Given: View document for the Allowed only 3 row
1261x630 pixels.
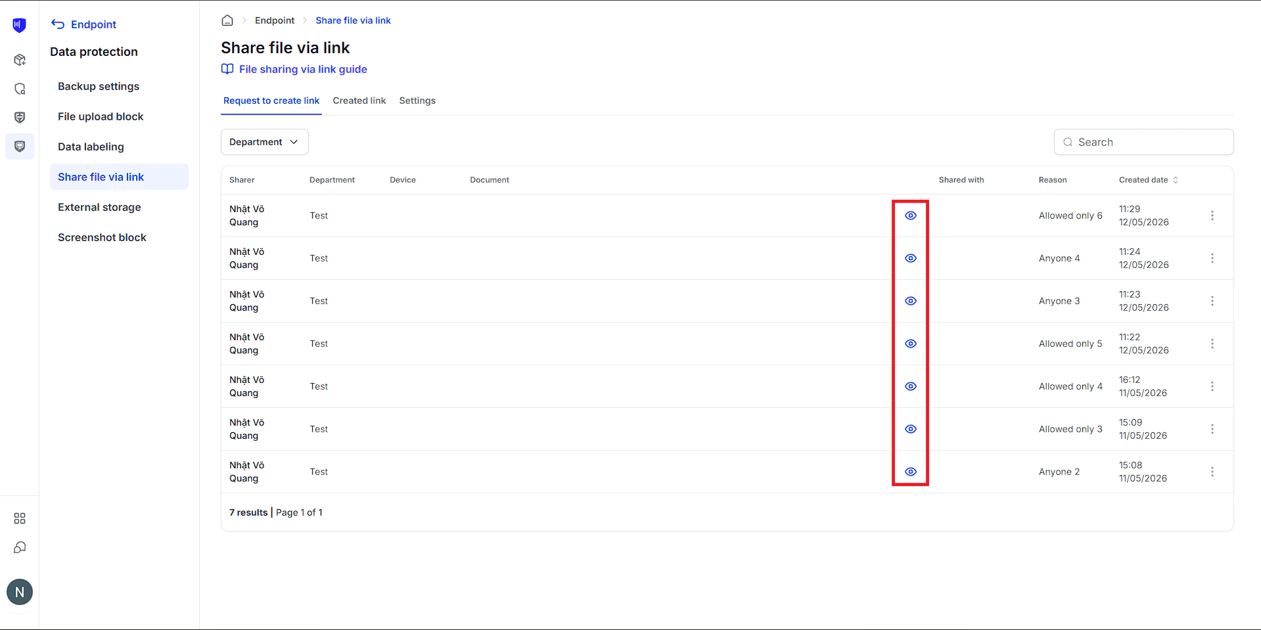Looking at the screenshot, I should coord(911,429).
